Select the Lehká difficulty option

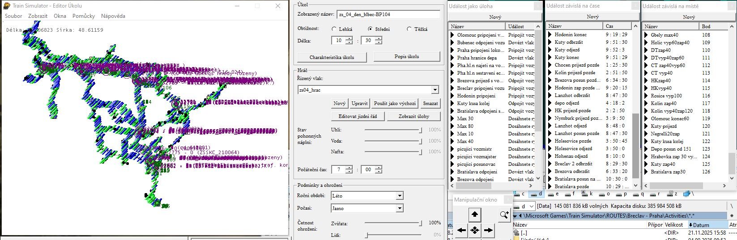(334, 29)
